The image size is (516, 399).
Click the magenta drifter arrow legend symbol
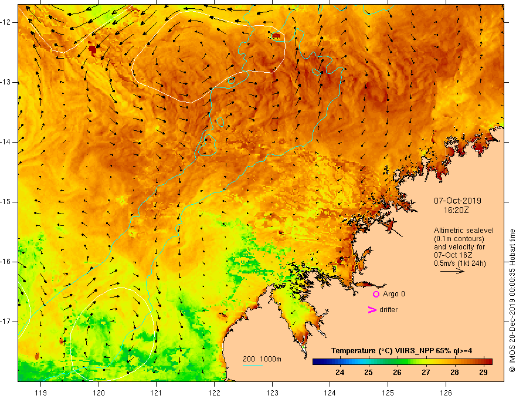point(372,310)
